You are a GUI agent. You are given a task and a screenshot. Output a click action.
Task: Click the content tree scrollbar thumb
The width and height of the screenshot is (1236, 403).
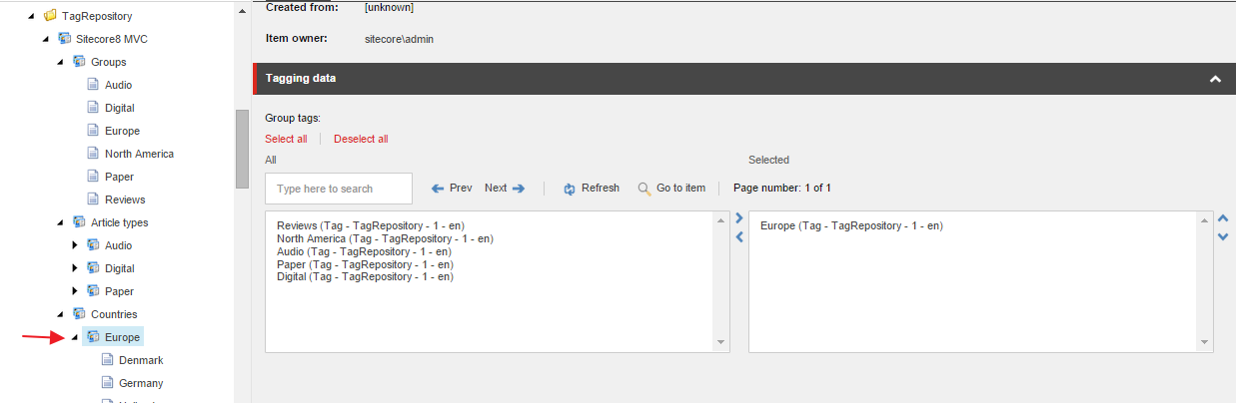(242, 149)
